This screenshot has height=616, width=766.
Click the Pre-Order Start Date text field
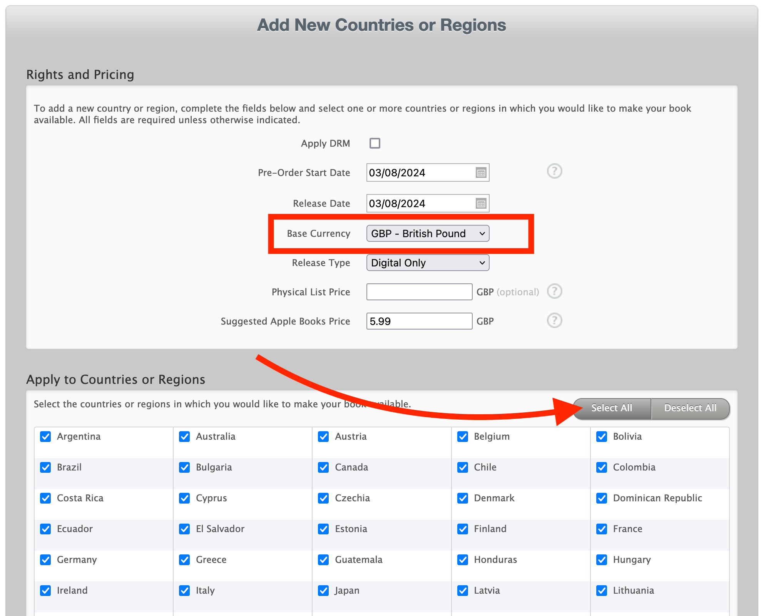coord(420,172)
